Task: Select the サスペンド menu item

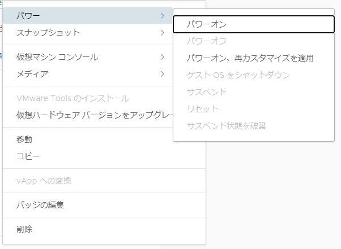Action: [206, 92]
